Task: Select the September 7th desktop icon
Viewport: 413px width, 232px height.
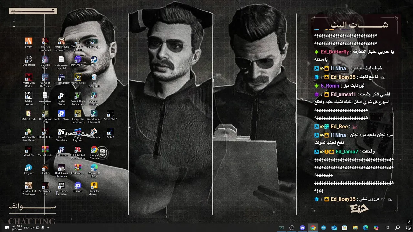Action: (45, 189)
